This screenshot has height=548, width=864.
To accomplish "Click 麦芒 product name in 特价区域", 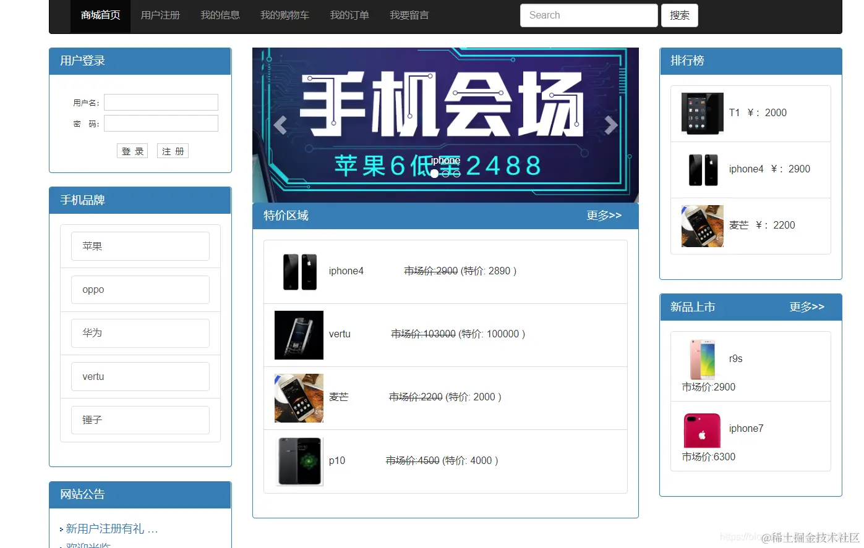I will [x=339, y=397].
